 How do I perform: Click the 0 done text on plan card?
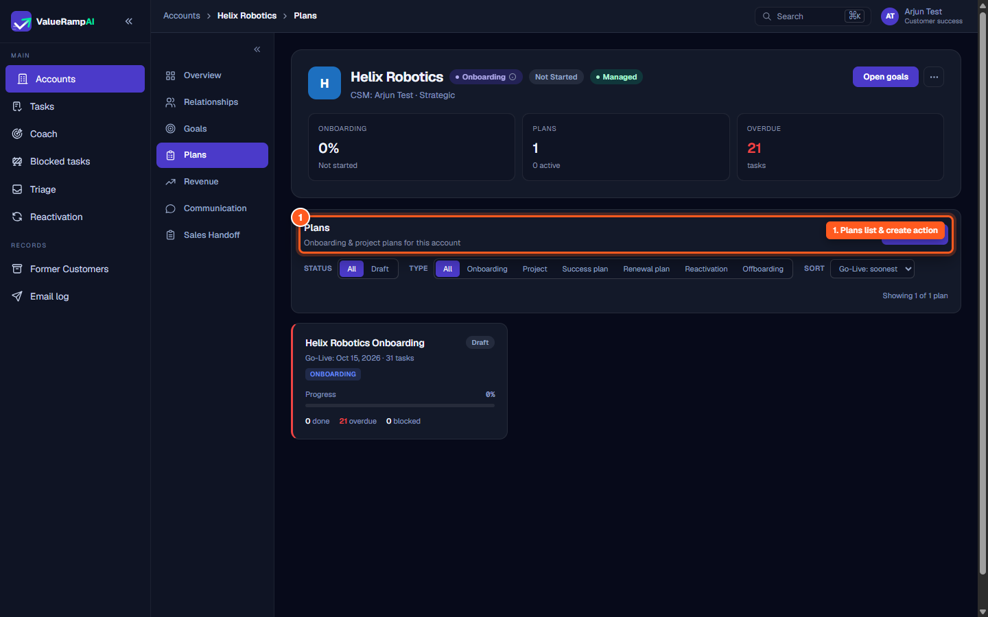coord(318,422)
